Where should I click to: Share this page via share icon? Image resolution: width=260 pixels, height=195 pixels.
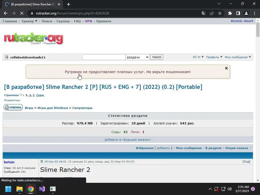pos(212,13)
